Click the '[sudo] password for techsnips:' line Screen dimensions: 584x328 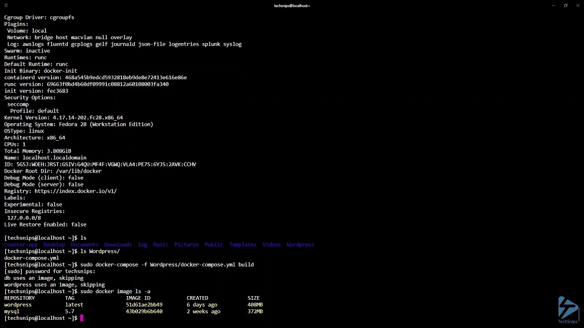tap(50, 272)
